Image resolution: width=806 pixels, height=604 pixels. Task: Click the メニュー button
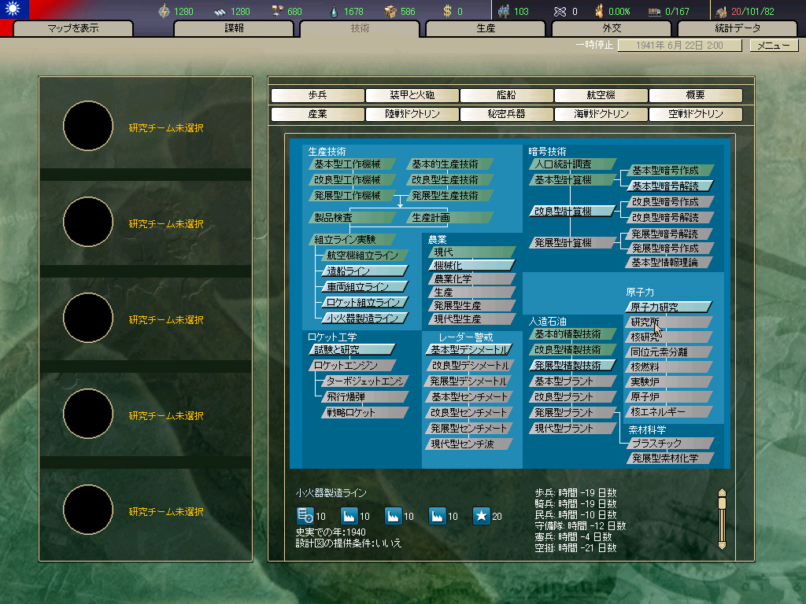(x=774, y=45)
